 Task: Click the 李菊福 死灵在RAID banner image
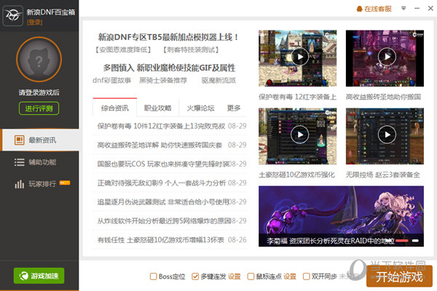tap(341, 216)
